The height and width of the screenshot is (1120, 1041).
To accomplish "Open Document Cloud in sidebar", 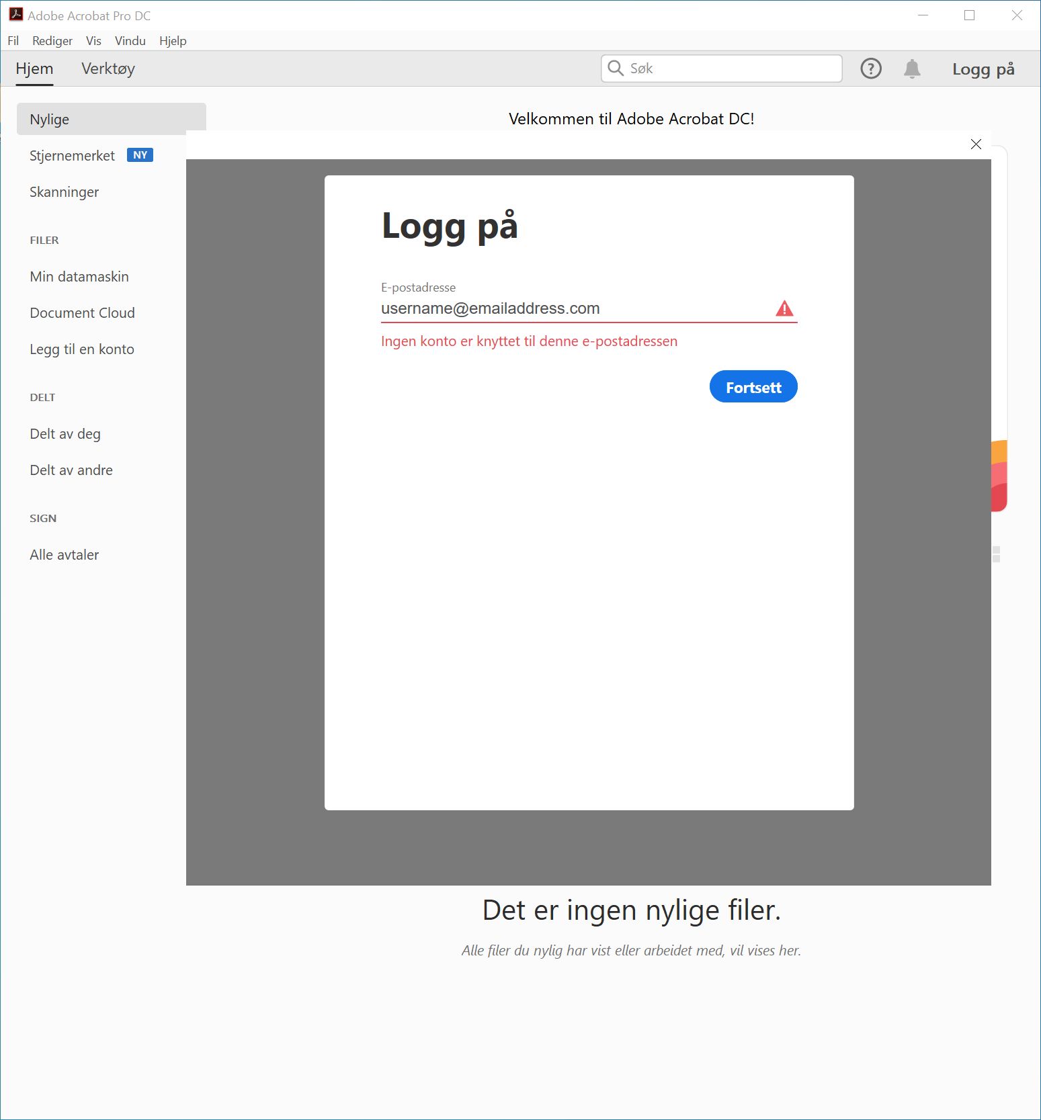I will 82,313.
